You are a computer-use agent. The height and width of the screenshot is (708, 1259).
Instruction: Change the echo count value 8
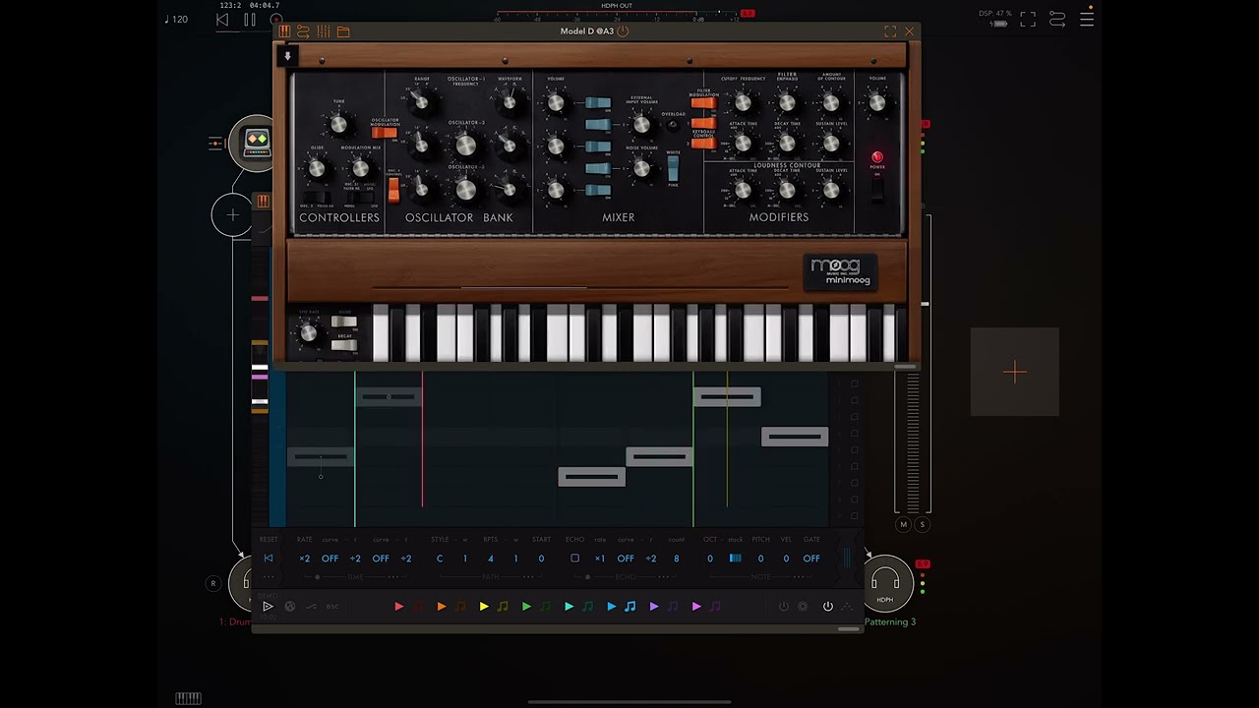pos(676,559)
